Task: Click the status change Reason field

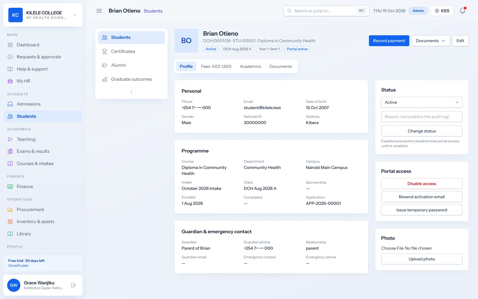Action: point(422,117)
